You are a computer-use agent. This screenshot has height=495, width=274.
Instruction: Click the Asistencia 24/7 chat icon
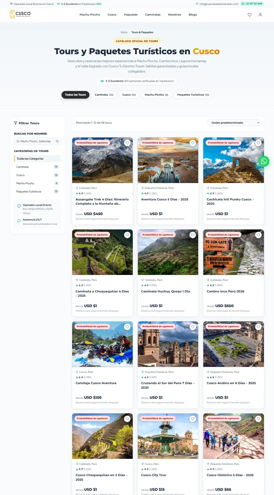(19, 221)
